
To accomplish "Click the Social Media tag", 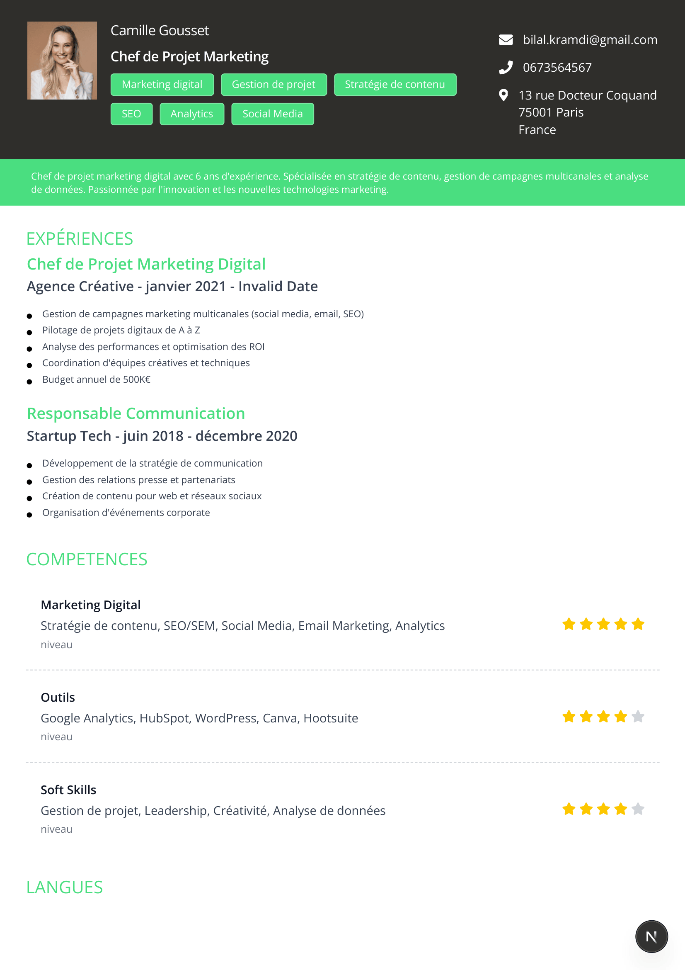I will coord(272,114).
